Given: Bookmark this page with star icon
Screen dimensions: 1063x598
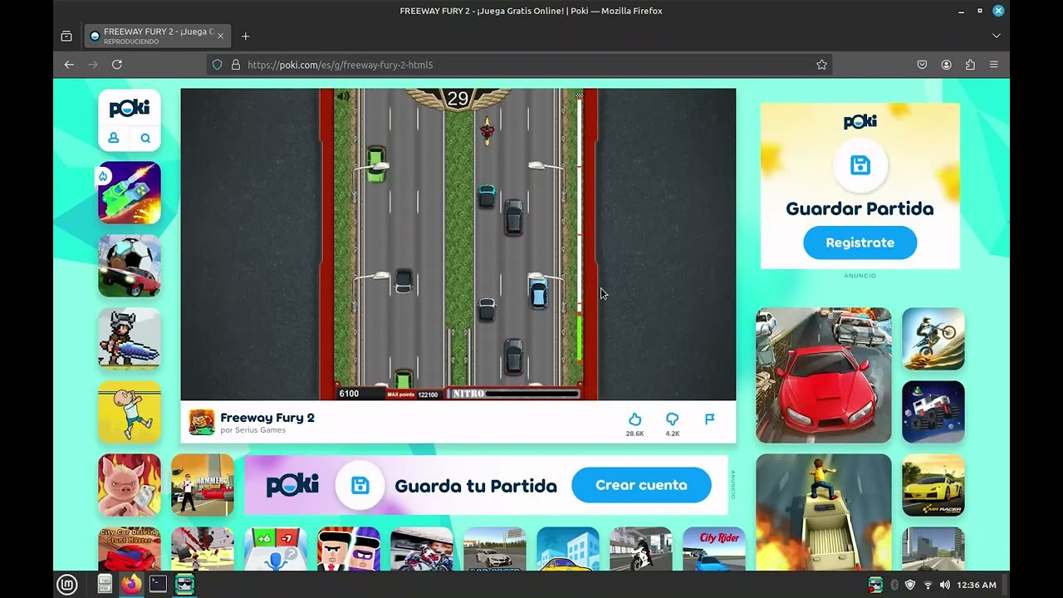Looking at the screenshot, I should (x=821, y=65).
